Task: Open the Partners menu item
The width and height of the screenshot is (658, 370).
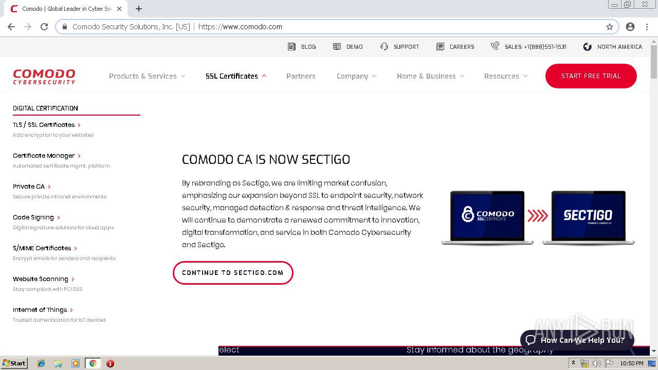Action: [301, 76]
